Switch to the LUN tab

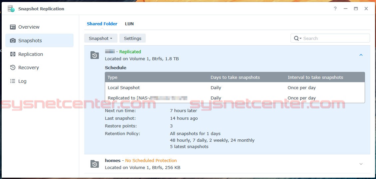129,24
